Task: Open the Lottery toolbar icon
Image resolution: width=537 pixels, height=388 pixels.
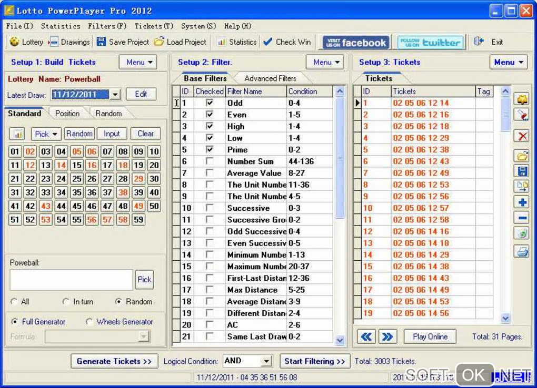Action: point(14,42)
